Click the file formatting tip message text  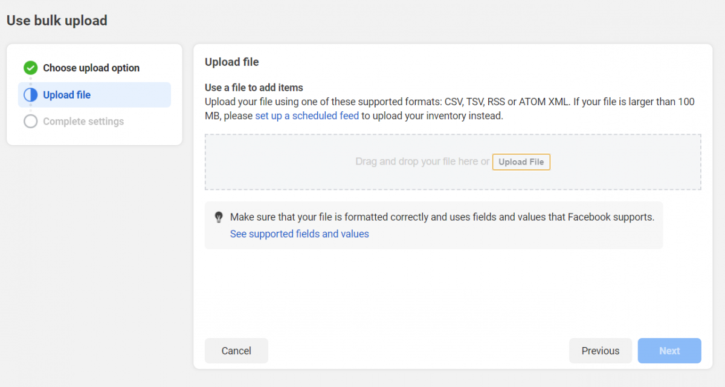(x=442, y=217)
